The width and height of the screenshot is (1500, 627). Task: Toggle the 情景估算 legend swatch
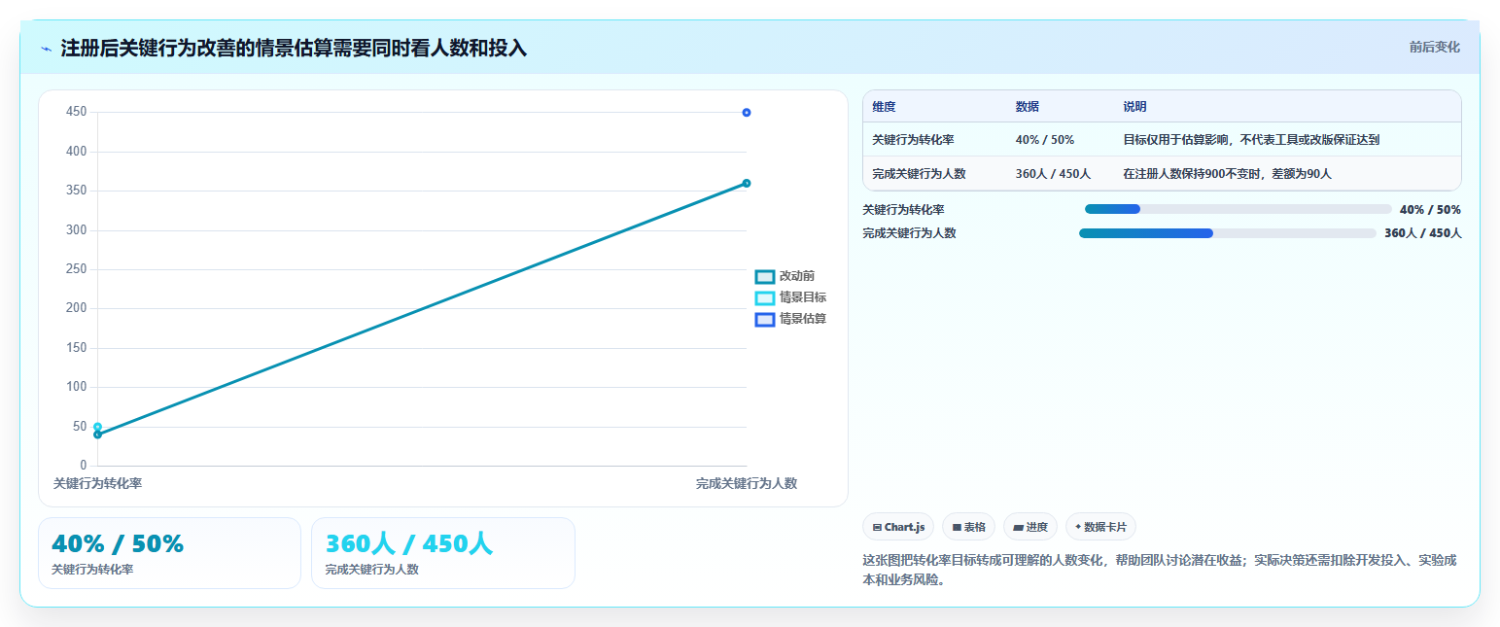765,319
